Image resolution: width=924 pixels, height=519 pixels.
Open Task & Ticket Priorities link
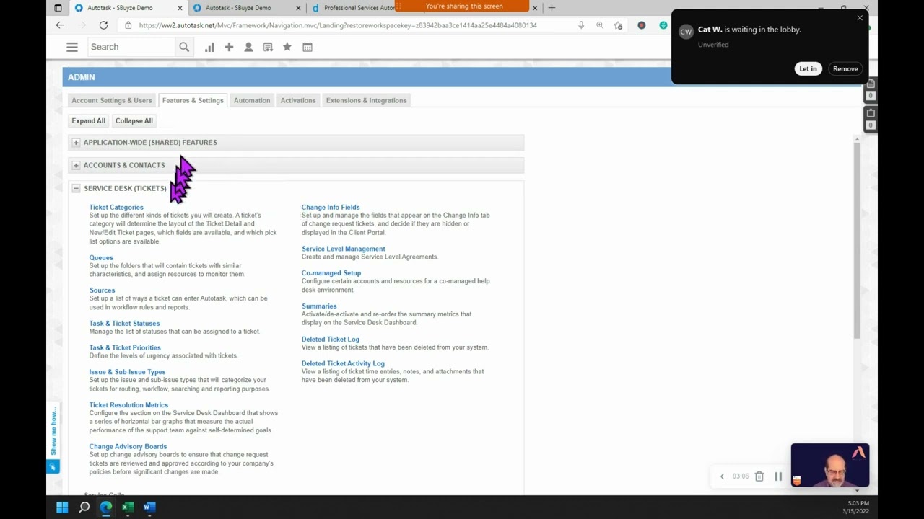tap(125, 347)
